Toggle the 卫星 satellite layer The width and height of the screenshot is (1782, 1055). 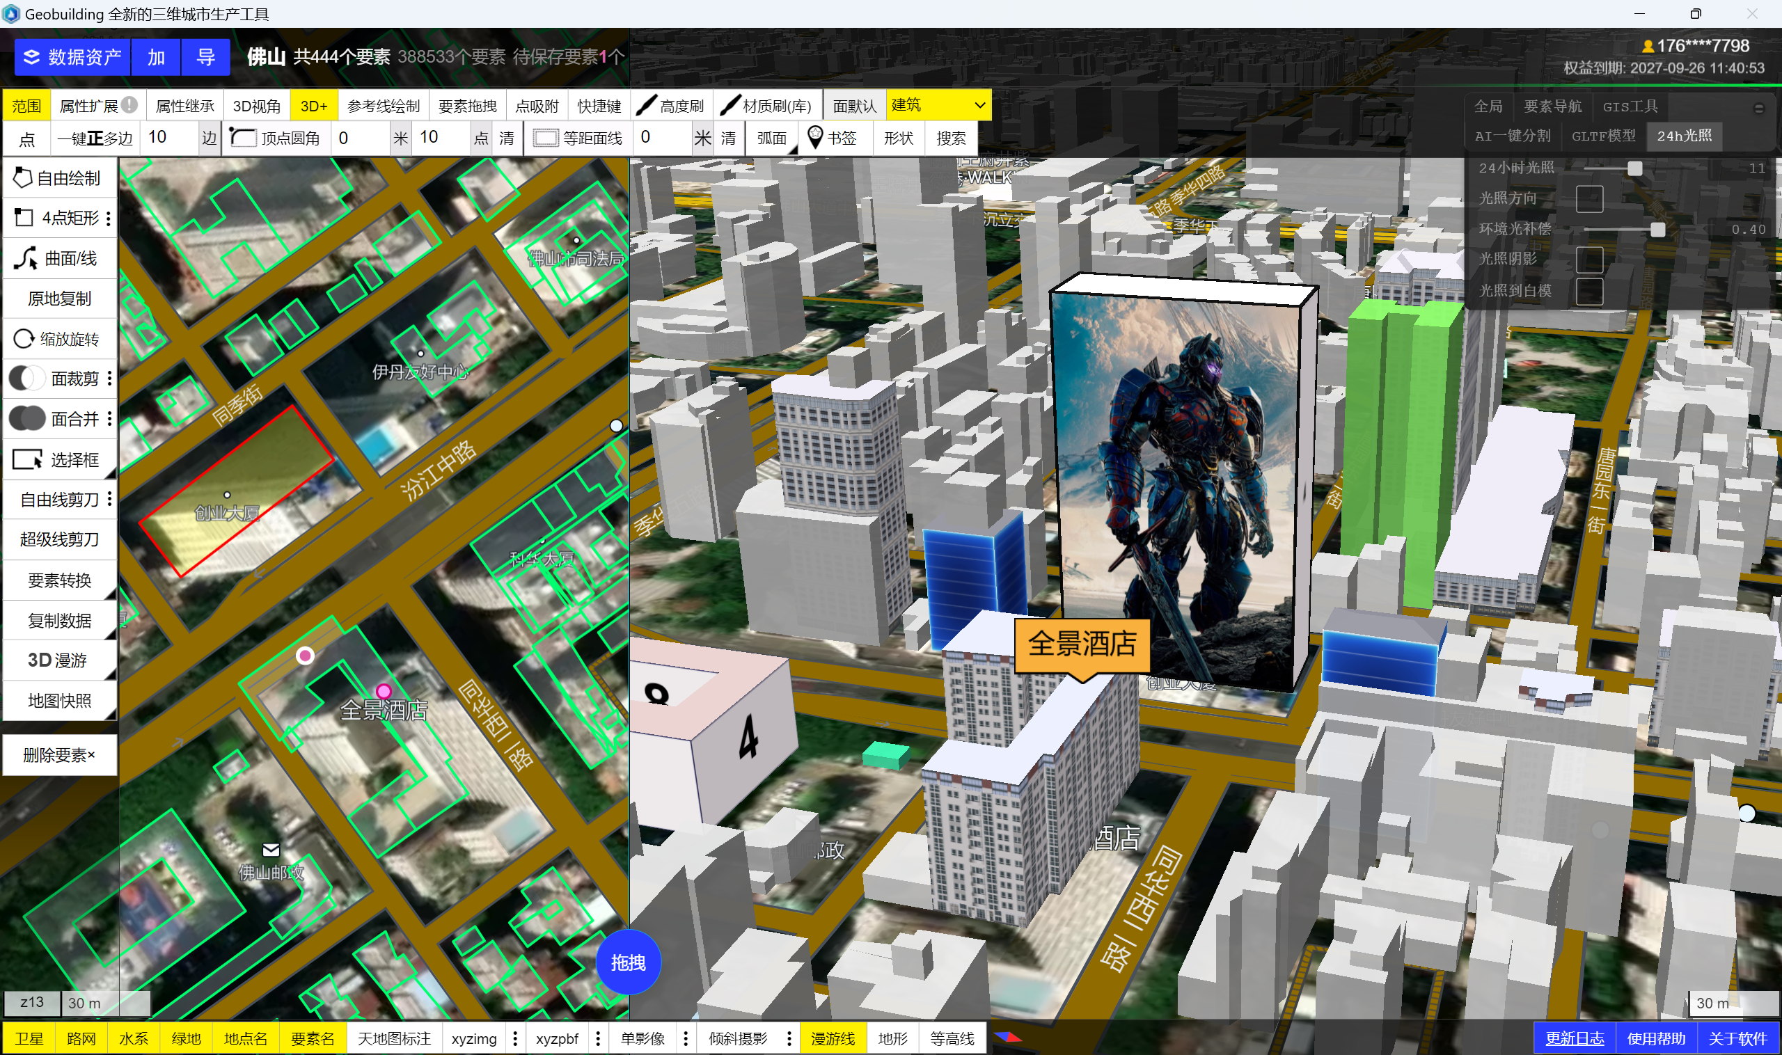[29, 1038]
